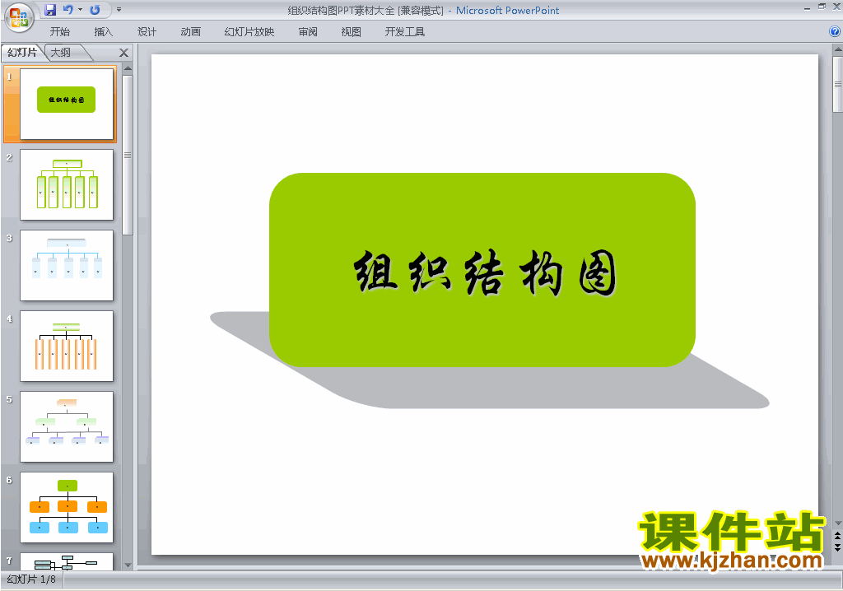Open the 插入 ribbon tab

[103, 32]
